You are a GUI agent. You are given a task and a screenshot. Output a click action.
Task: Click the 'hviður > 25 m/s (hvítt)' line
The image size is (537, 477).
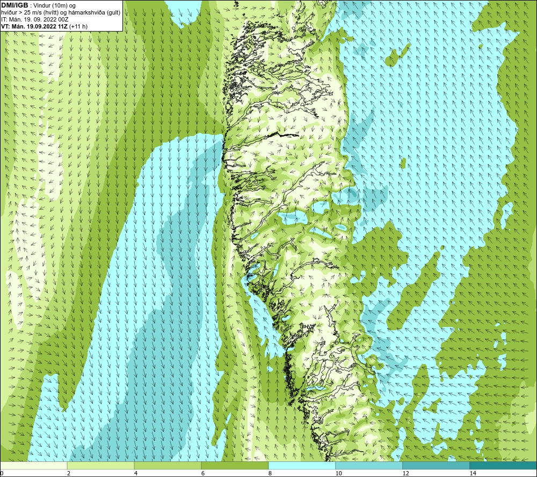(x=31, y=13)
